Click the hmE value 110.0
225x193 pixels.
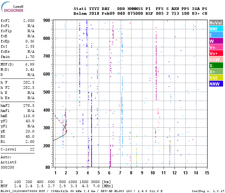[29, 116]
